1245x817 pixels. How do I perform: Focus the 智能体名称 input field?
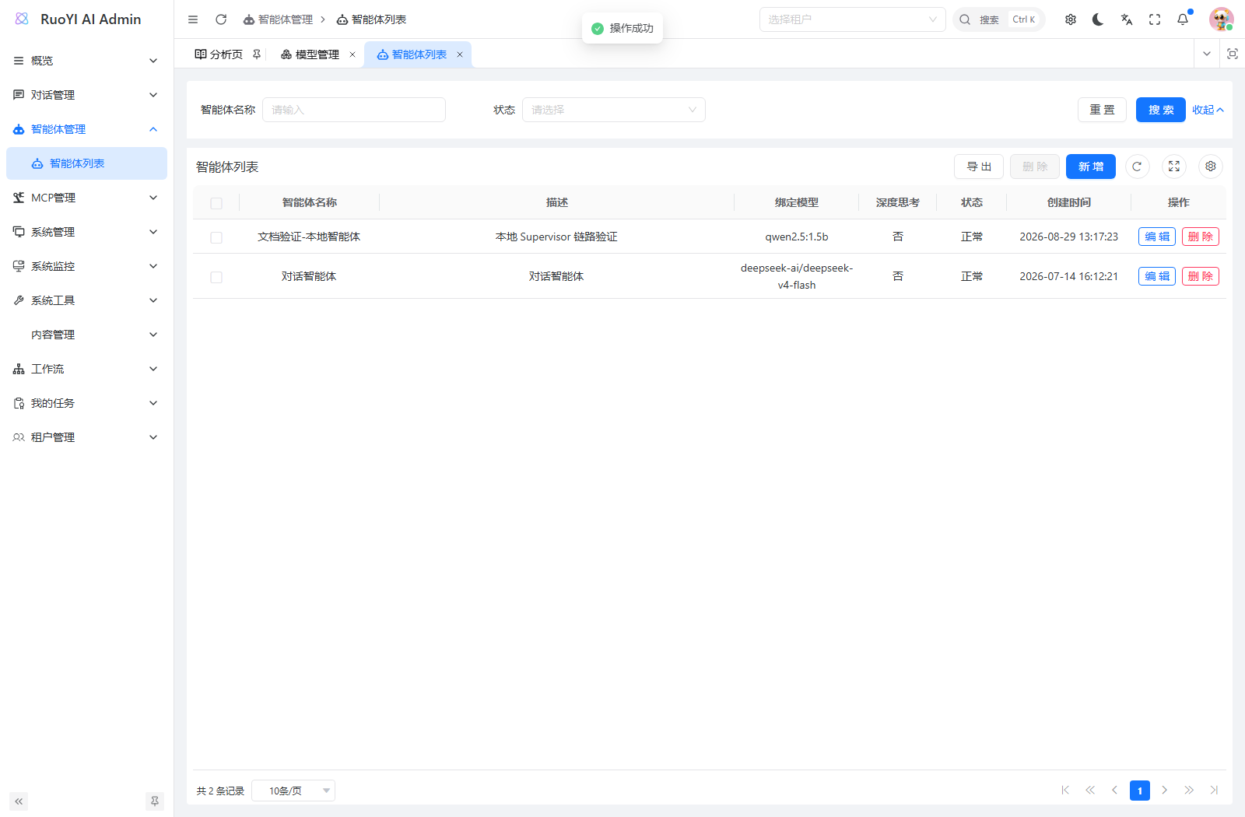click(354, 110)
